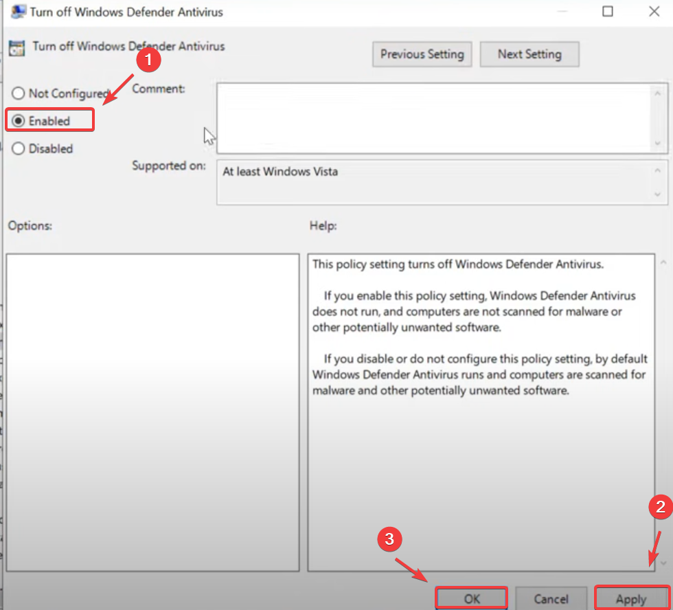
Task: Confirm with the OK button
Action: coord(471,598)
